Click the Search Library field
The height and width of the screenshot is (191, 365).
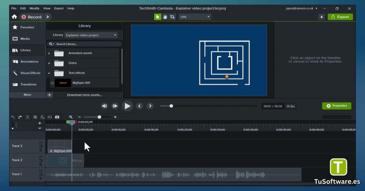pos(84,44)
